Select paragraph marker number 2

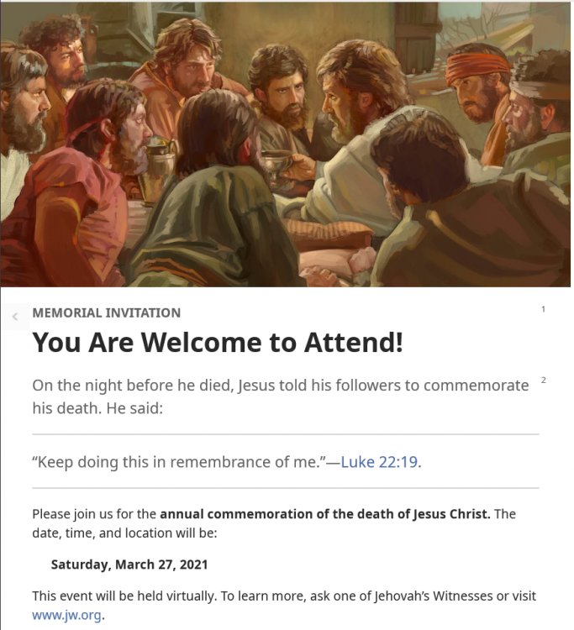point(544,381)
